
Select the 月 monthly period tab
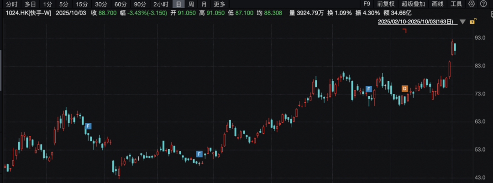click(x=204, y=4)
